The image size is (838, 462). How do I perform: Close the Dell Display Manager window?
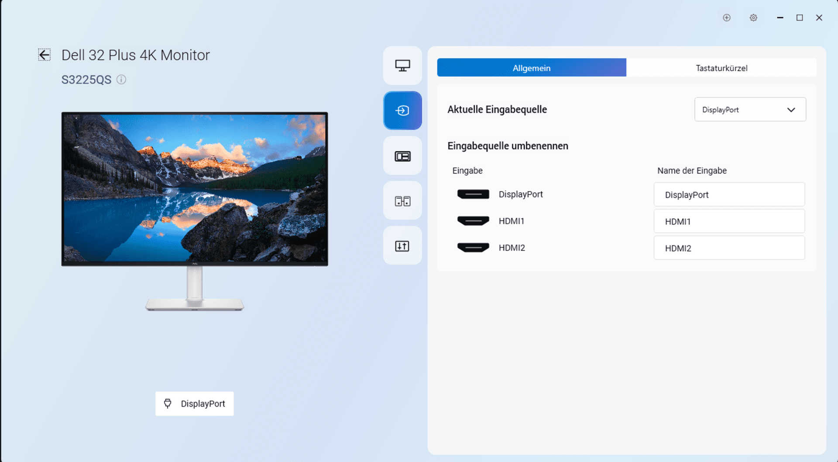[819, 17]
